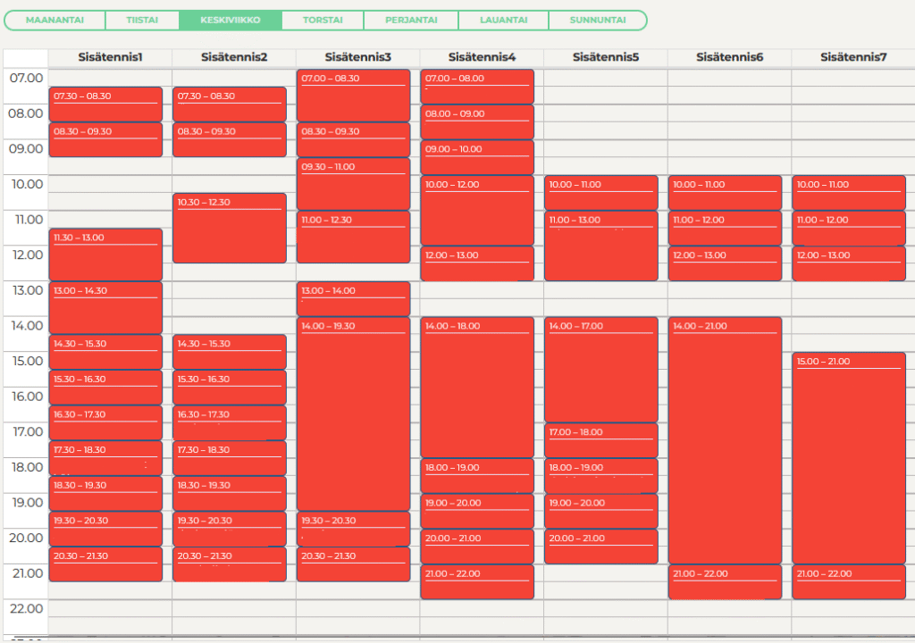This screenshot has width=915, height=643.
Task: Go to the Perjantai tab
Action: point(411,20)
